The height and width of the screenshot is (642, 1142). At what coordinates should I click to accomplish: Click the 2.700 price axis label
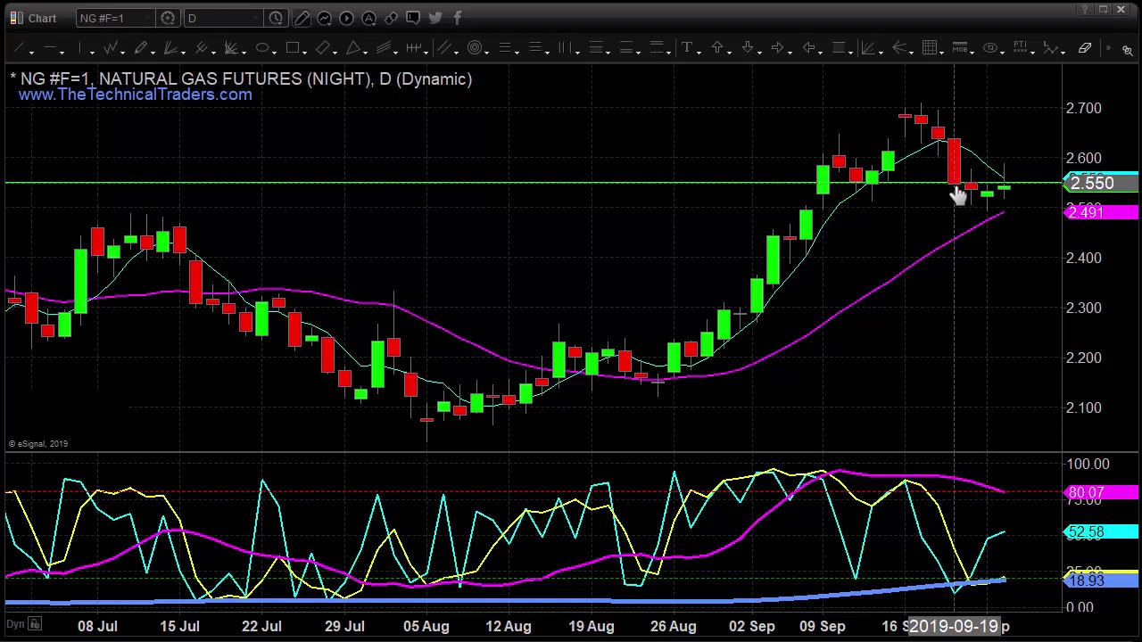(1084, 108)
